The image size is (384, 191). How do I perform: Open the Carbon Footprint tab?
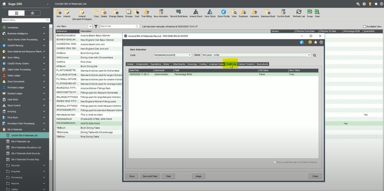click(x=246, y=64)
